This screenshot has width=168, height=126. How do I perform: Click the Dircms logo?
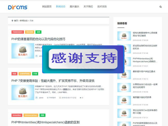point(18,7)
